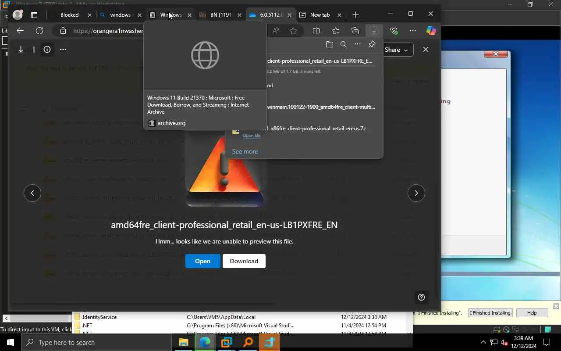The image size is (561, 351).
Task: Click the winmain amd64fre client-multi download entry
Action: [x=321, y=107]
